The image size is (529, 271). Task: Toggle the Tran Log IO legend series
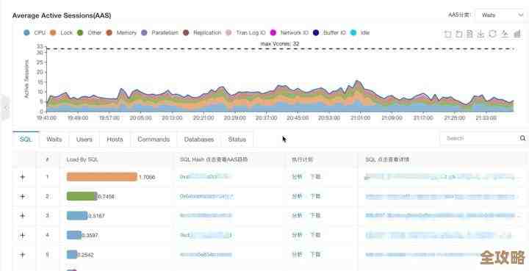point(245,33)
